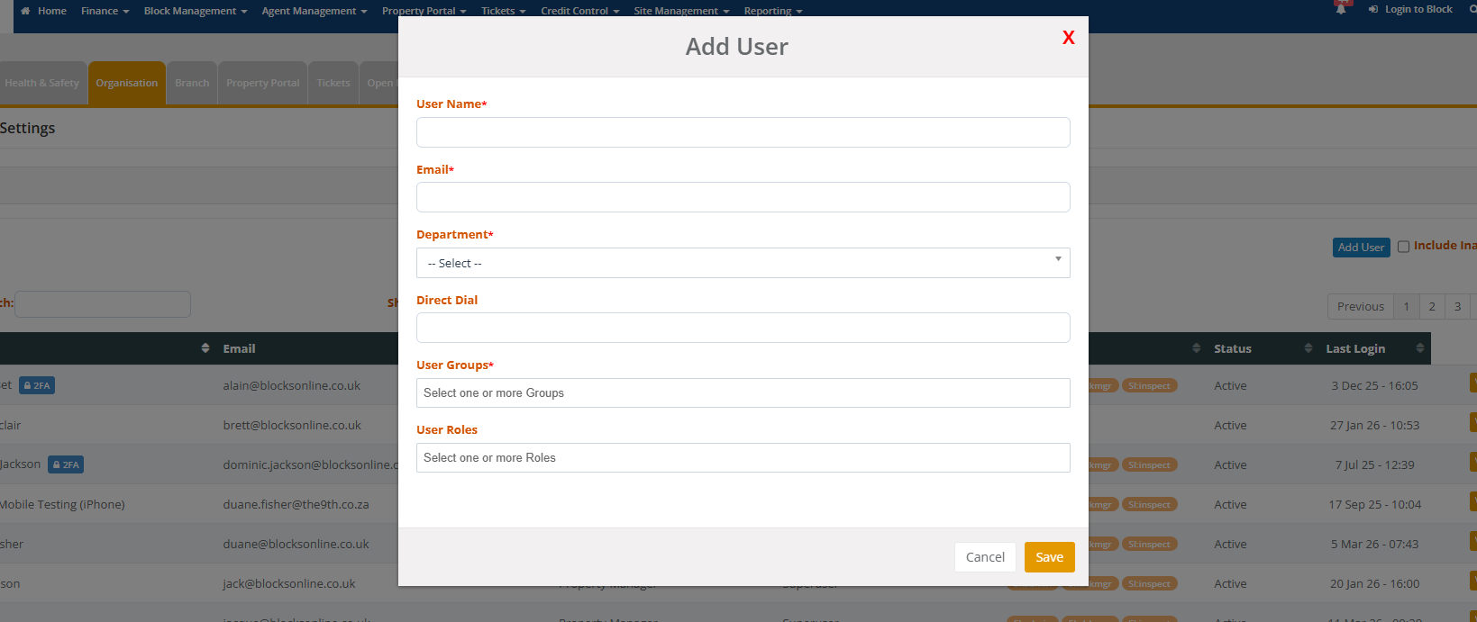Close the Add User dialog with red X
The width and height of the screenshot is (1477, 622).
click(1068, 38)
